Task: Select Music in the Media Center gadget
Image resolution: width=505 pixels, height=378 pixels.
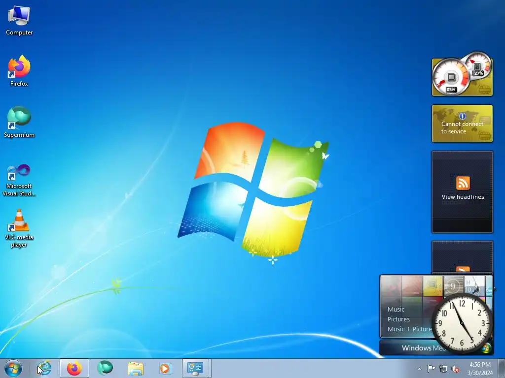Action: [396, 309]
